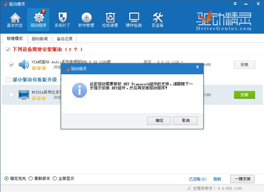This screenshot has width=264, height=192.
Task: Select the 全部显示 radio button
Action: click(55, 179)
